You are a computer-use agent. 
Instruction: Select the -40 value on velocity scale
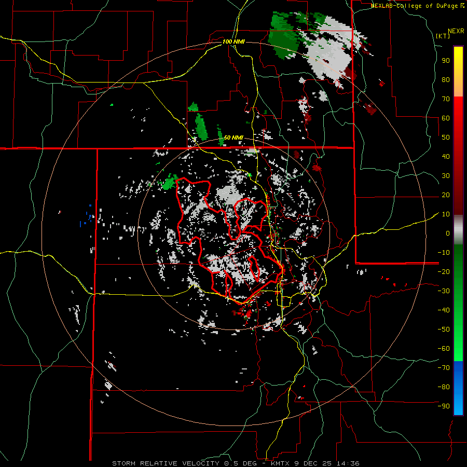pyautogui.click(x=444, y=310)
